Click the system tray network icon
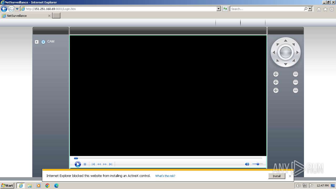 (305, 186)
